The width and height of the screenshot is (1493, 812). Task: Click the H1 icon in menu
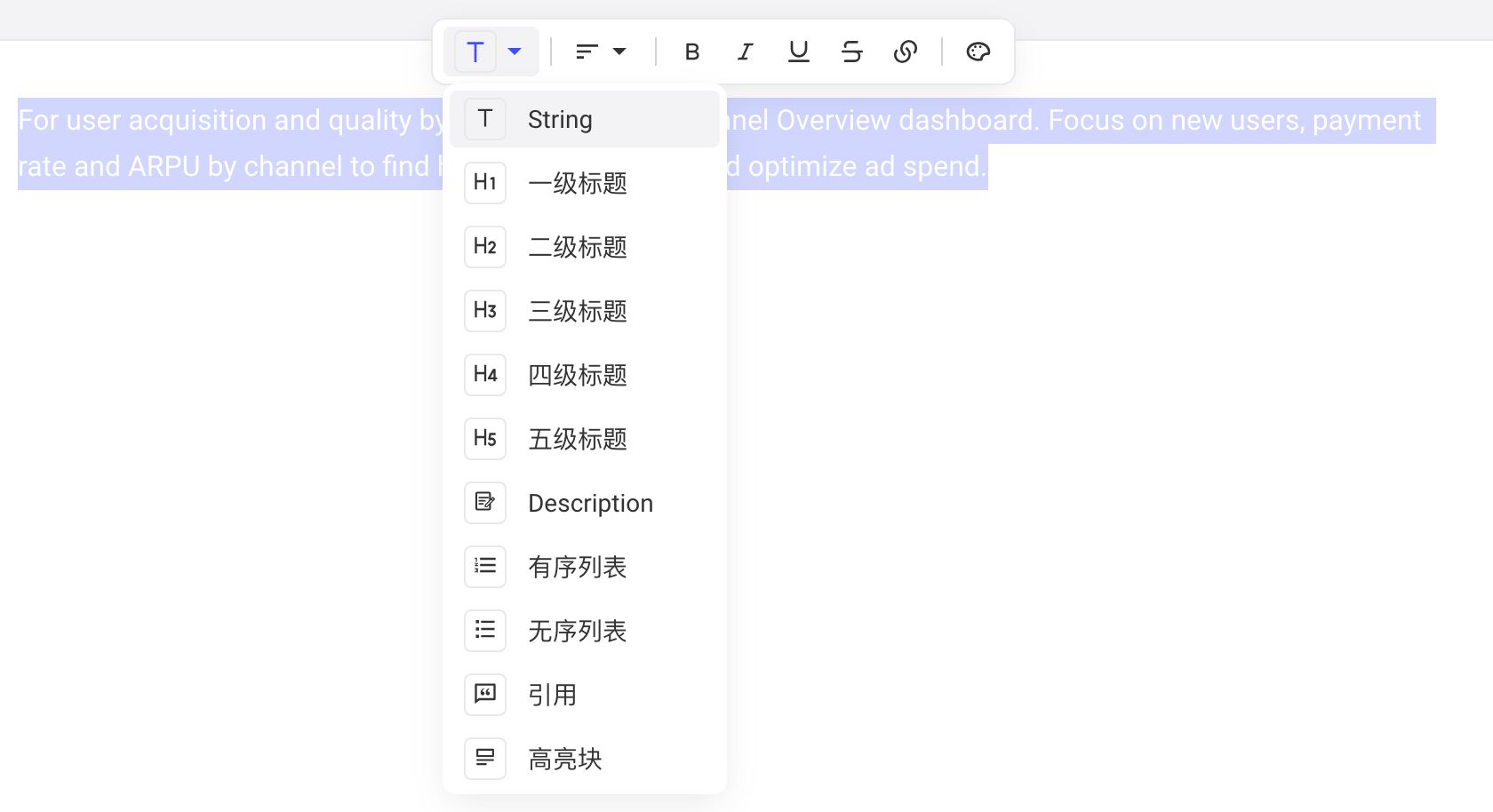tap(485, 183)
